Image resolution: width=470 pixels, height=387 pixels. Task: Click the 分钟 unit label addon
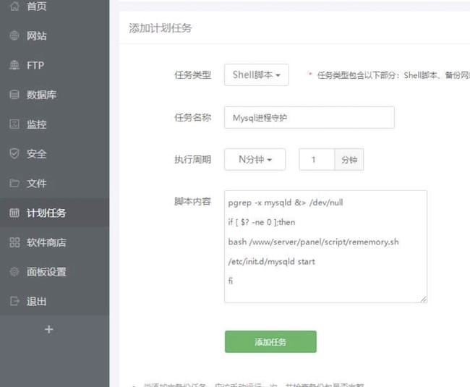pos(349,159)
